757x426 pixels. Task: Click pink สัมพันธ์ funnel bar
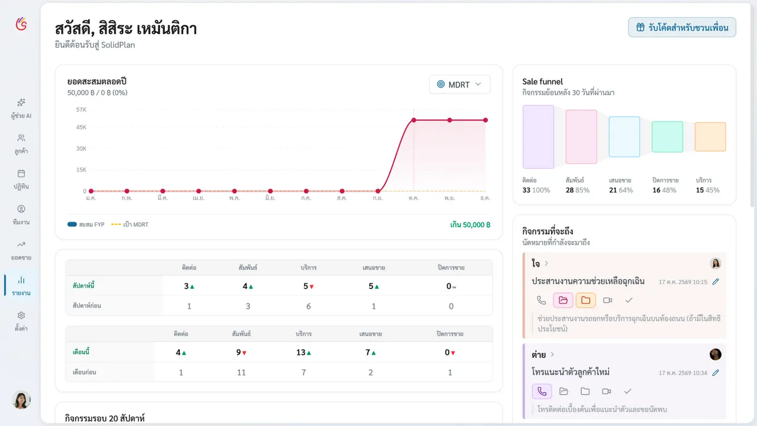[581, 137]
